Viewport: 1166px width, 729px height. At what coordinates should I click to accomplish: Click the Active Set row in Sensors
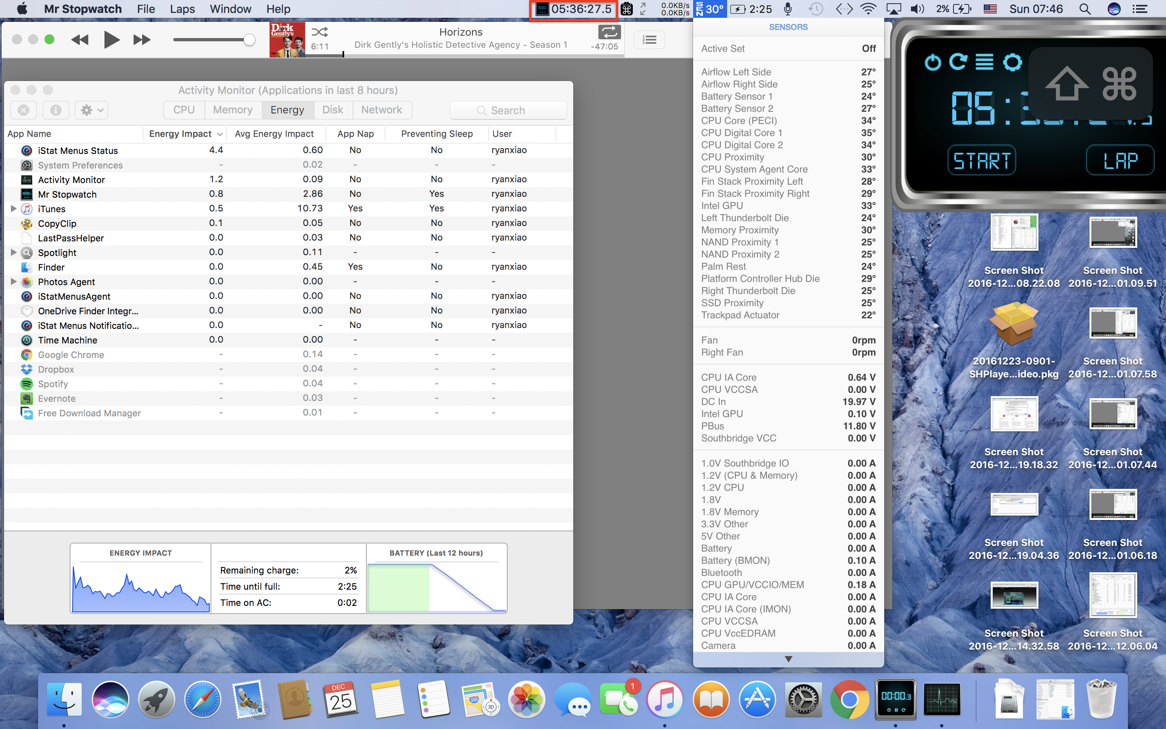[x=788, y=49]
